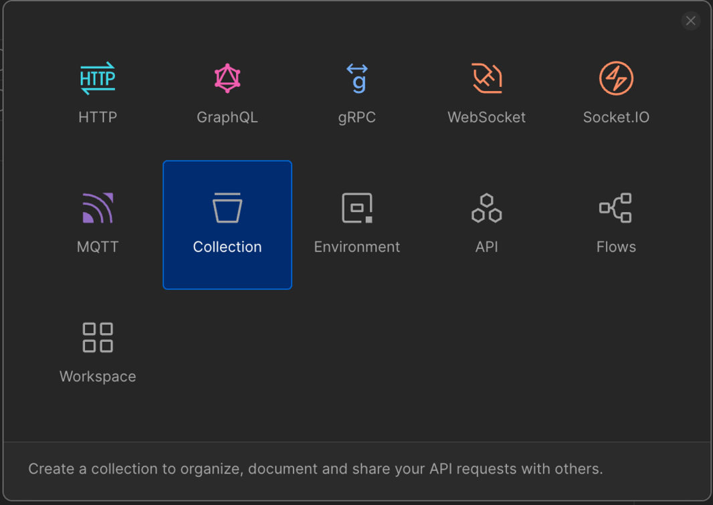Screen dimensions: 713x505
Task: Open the Flows diagram icon
Action: click(x=616, y=208)
